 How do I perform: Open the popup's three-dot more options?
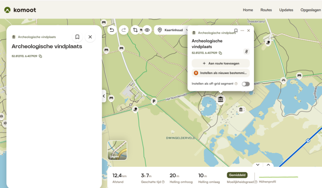242,31
